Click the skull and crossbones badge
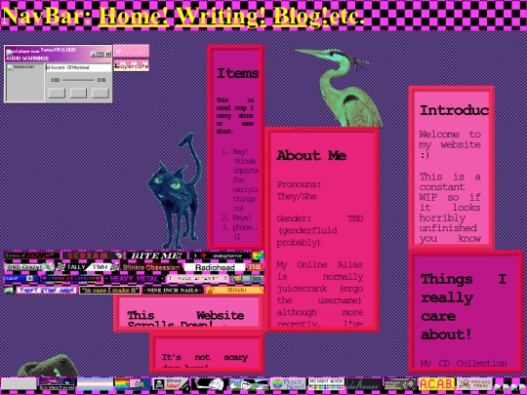This screenshot has height=395, width=527. click(x=171, y=384)
